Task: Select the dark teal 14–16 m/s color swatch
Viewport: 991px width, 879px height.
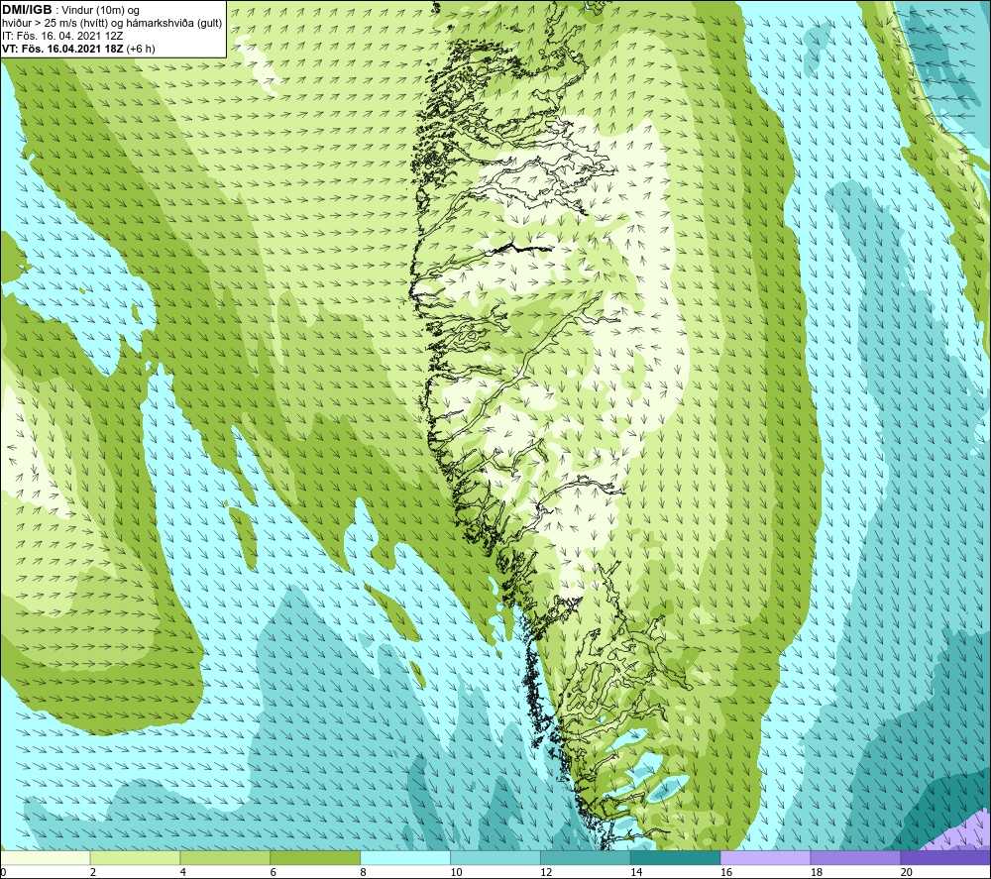Action: point(675,857)
